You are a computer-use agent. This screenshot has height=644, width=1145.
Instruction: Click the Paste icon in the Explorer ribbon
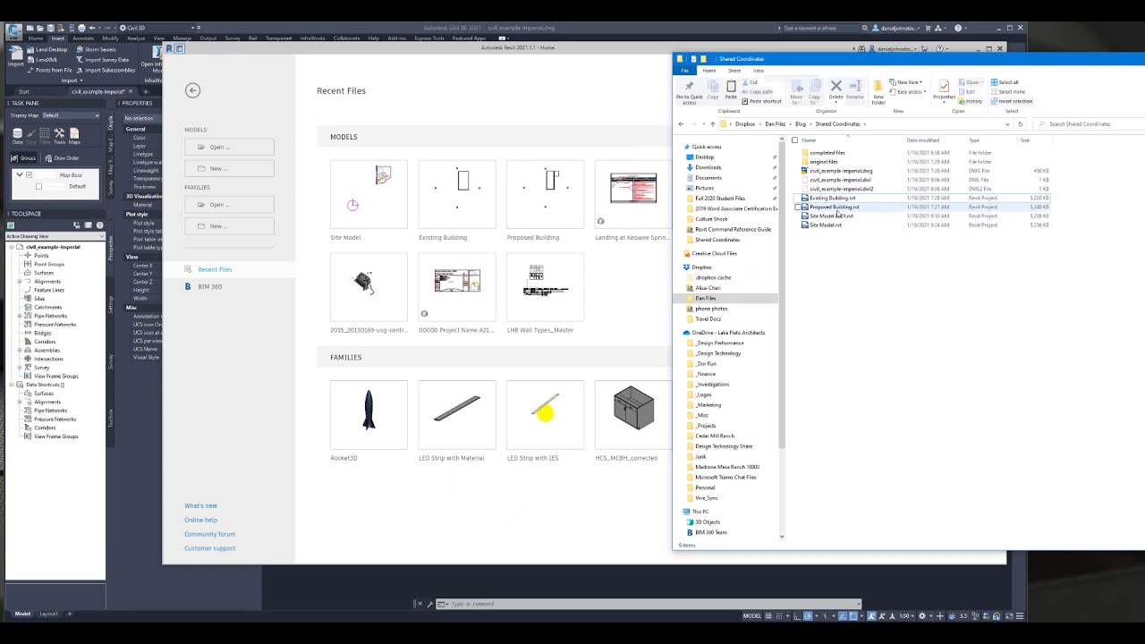tap(731, 89)
